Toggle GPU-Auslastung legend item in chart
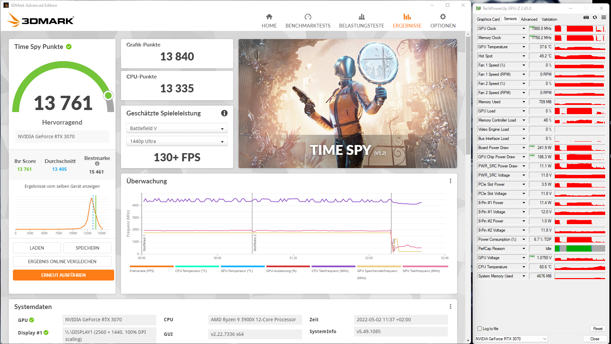This screenshot has width=611, height=344. (x=288, y=269)
